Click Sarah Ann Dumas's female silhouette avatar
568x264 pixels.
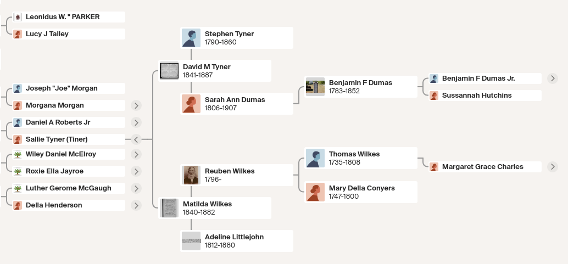[x=191, y=104]
